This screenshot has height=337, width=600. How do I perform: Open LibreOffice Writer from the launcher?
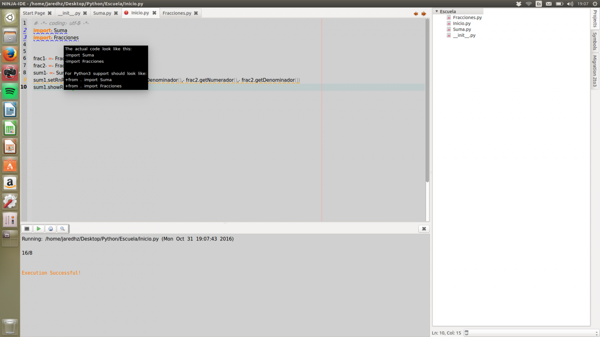click(10, 110)
